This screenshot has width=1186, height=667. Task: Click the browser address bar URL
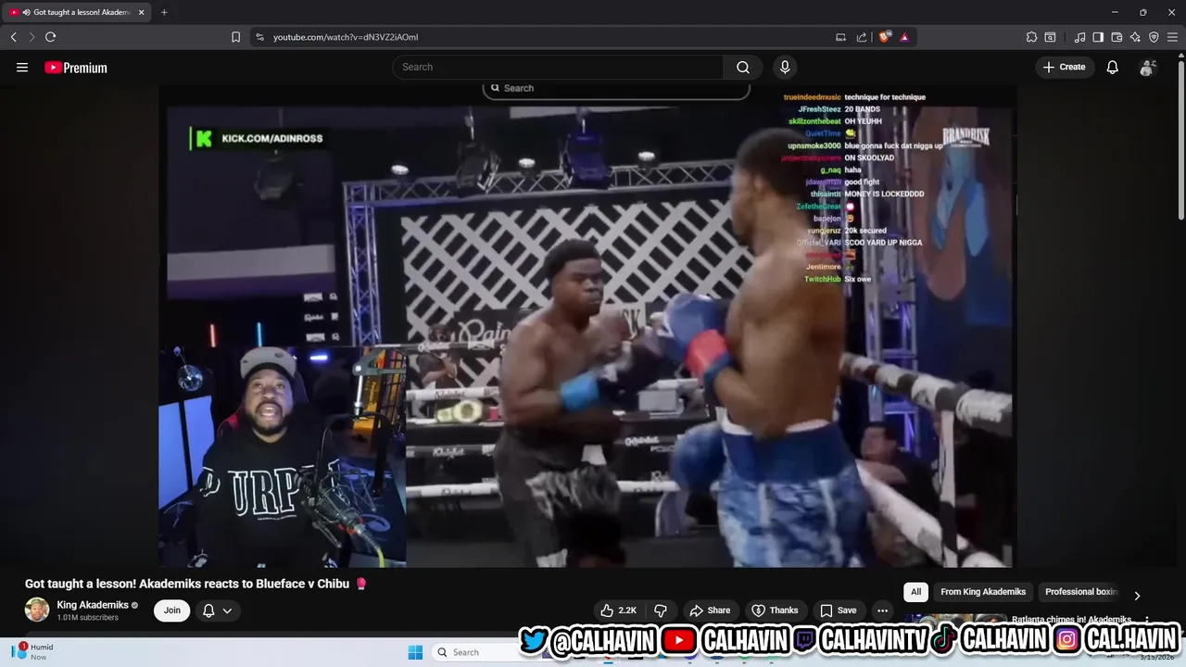tap(346, 37)
